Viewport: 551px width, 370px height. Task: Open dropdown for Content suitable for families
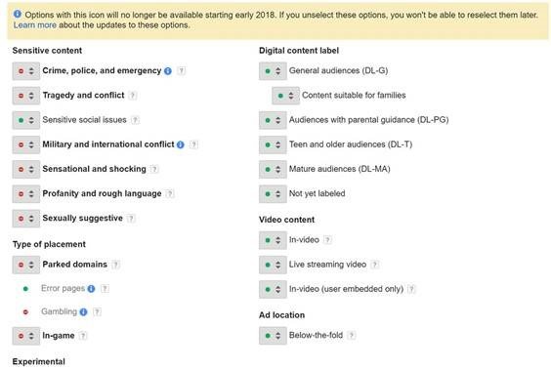point(285,96)
